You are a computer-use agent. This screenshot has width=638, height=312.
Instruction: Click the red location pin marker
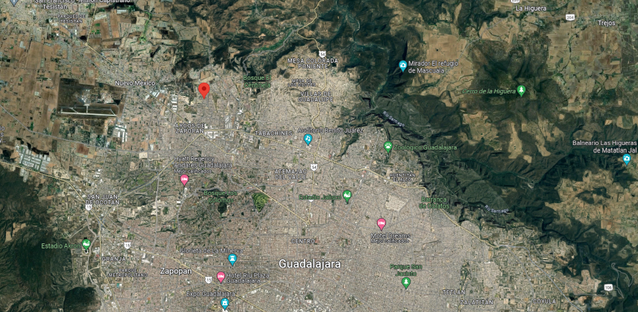point(204,90)
